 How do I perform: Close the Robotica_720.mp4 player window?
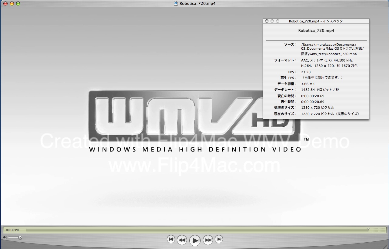5,4
